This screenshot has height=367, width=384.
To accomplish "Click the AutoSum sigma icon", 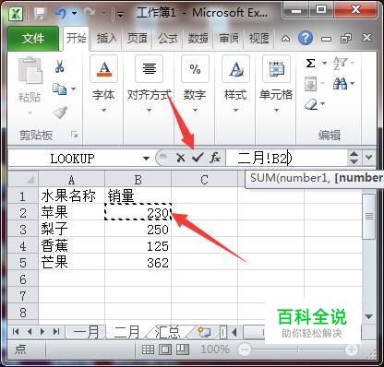I will 311,64.
